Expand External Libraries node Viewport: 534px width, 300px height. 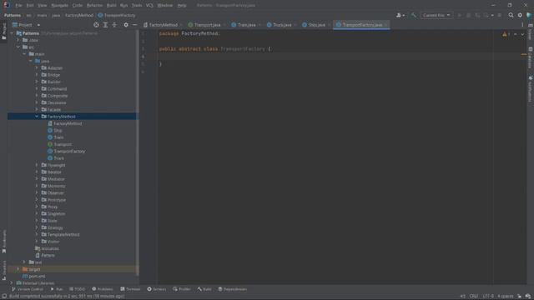point(12,283)
